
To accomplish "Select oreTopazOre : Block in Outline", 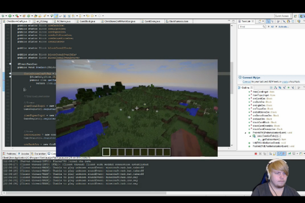I will coord(263,109).
